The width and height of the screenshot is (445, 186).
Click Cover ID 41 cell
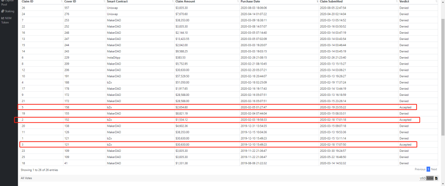coord(84,164)
